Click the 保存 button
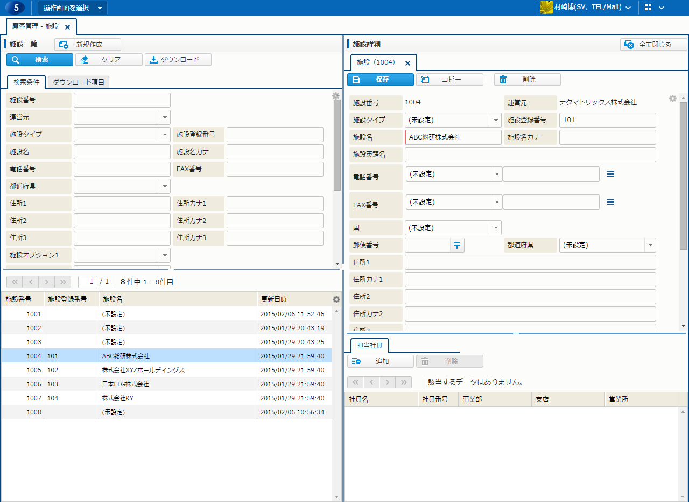Viewport: 689px width, 502px height. (x=381, y=80)
